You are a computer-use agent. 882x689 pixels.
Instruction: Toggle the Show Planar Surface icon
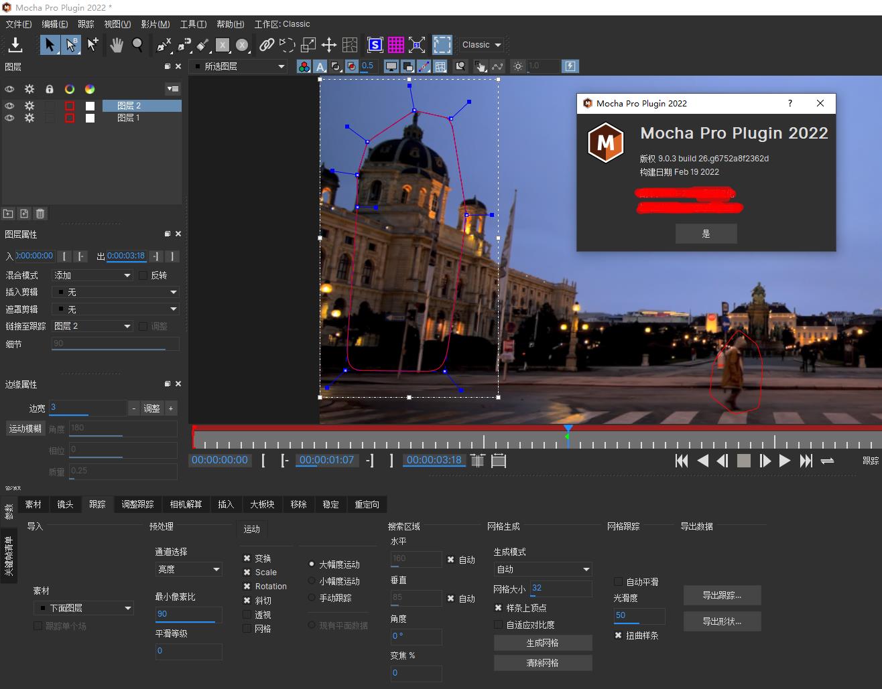375,45
